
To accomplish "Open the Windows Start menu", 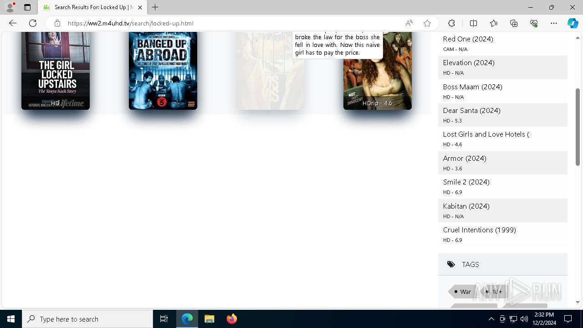I will coord(11,319).
